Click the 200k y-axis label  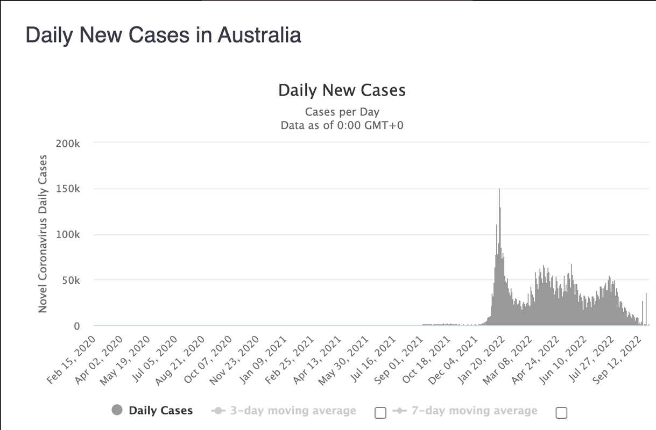(69, 144)
